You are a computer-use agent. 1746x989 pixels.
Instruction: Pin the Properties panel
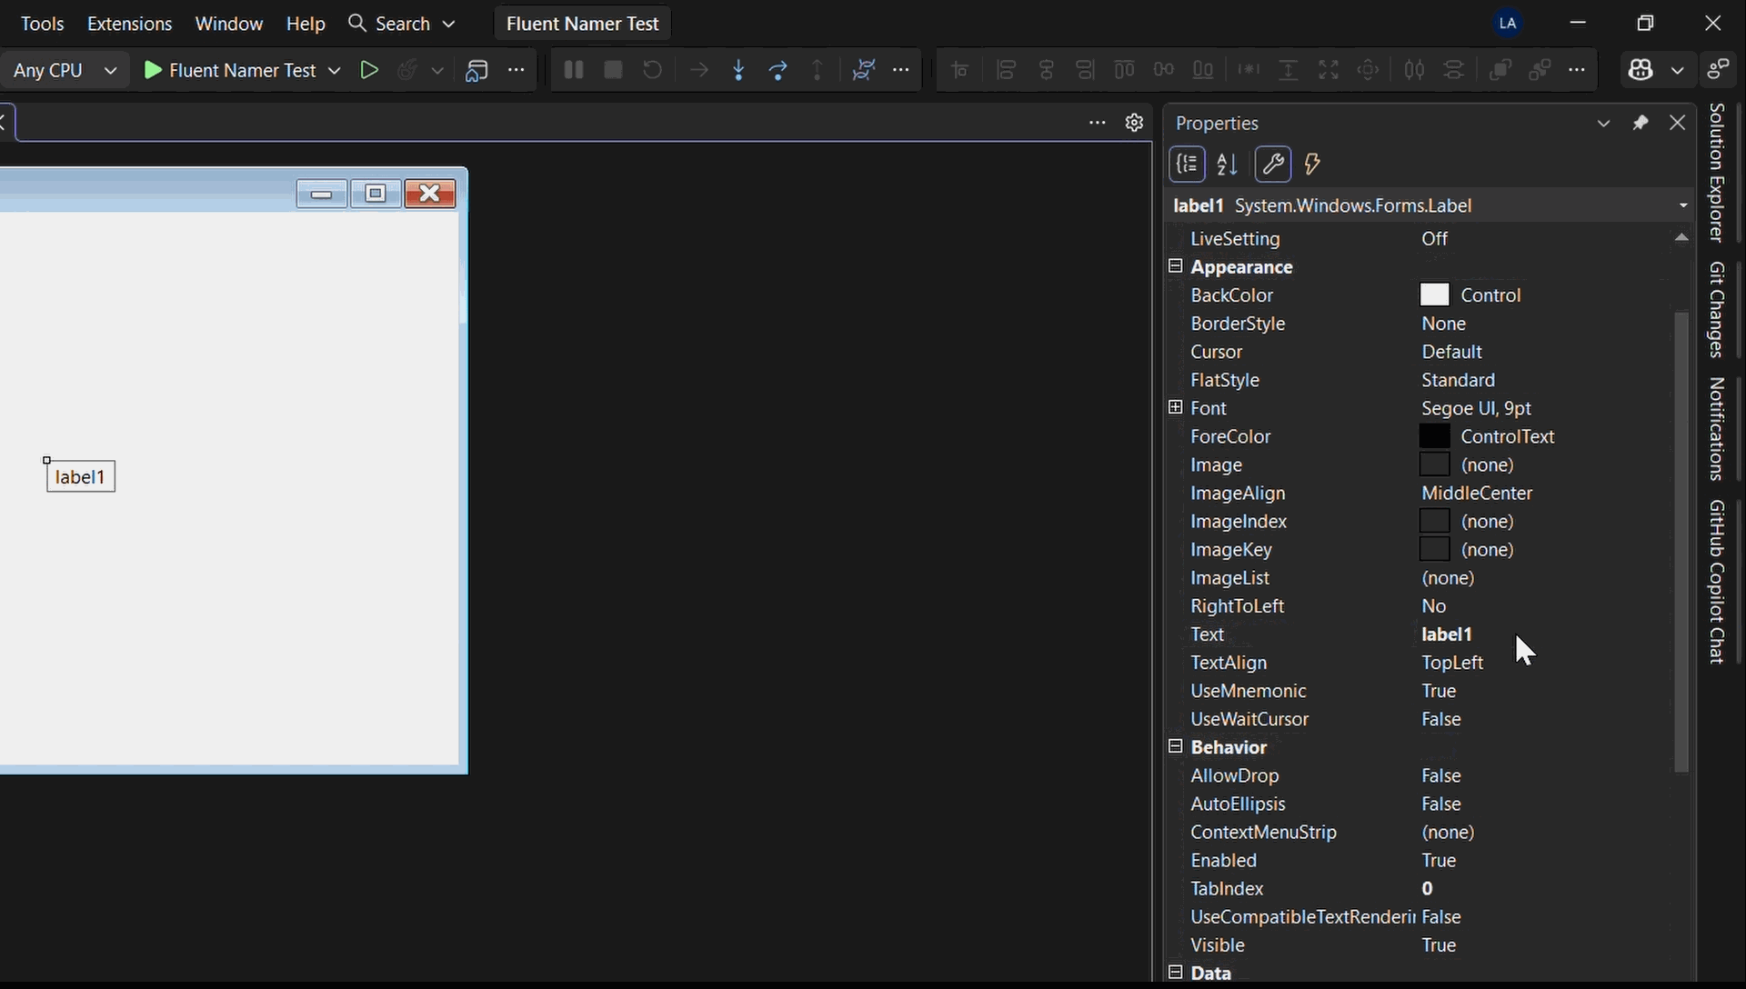(x=1641, y=123)
